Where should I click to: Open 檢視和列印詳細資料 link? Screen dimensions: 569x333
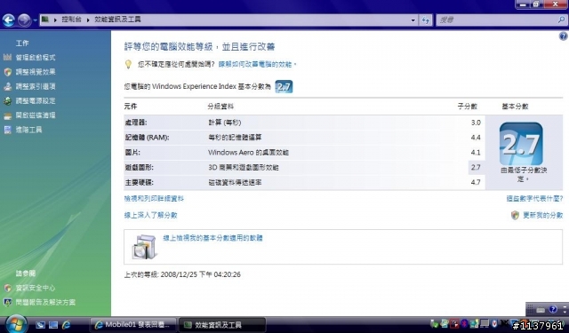(x=154, y=199)
